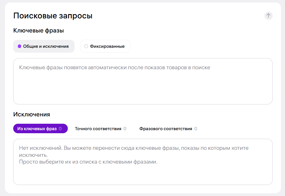Image resolution: width=285 pixels, height=196 pixels.
Task: Click the Фиксированные label text
Action: (x=107, y=46)
